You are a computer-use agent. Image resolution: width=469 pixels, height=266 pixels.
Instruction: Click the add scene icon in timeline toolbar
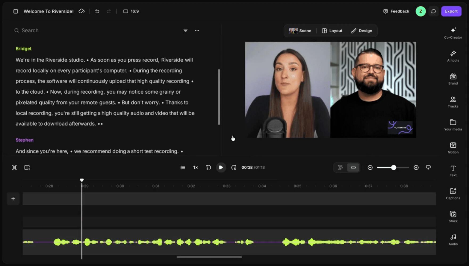coord(27,167)
